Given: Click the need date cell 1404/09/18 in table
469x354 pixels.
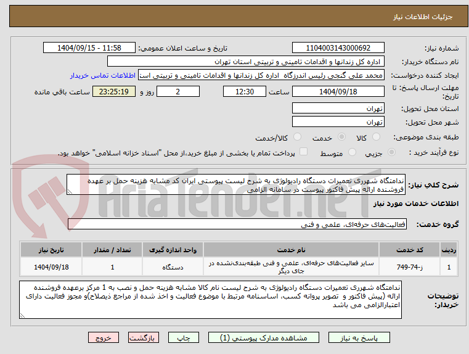Looking at the screenshot, I should 51,267.
